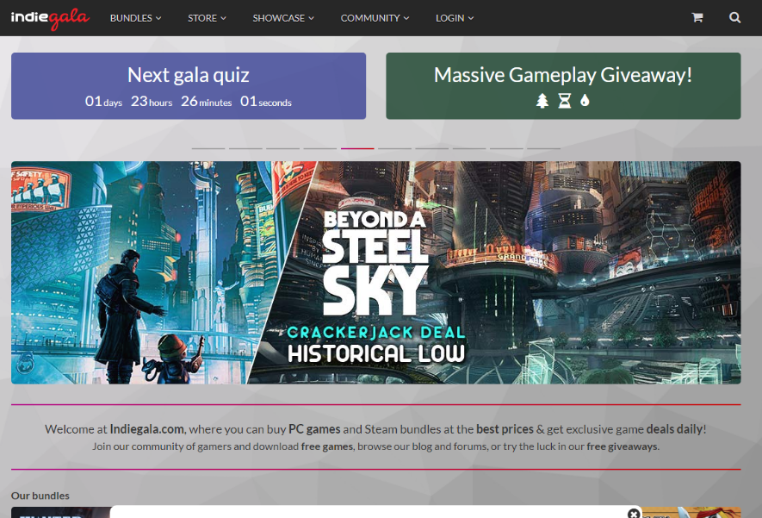This screenshot has width=762, height=518.
Task: Select the sixth carousel slide indicator
Action: (394, 148)
